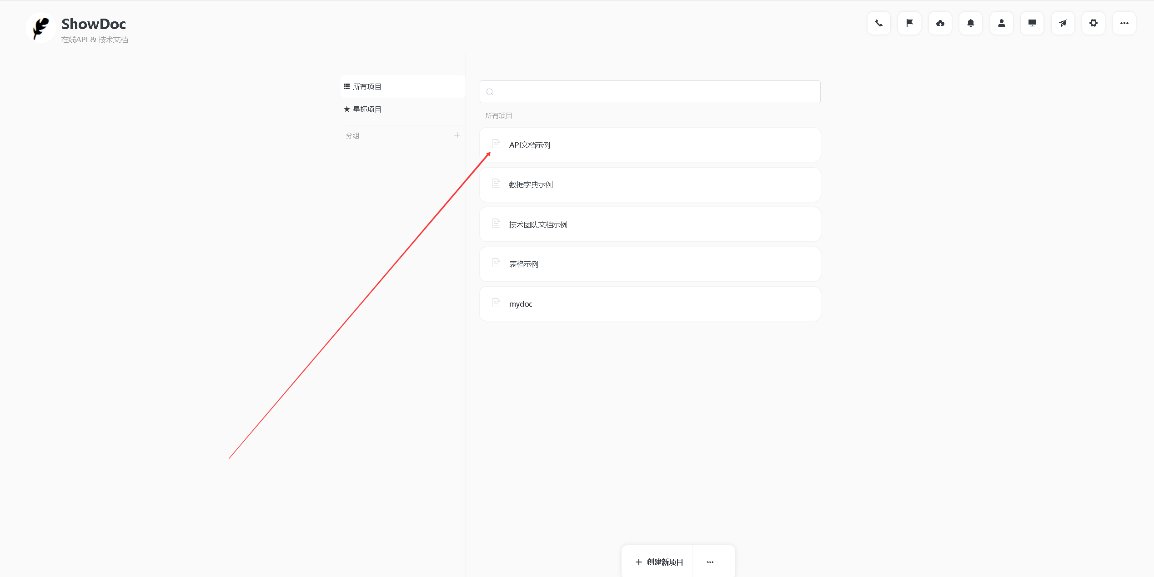Open the user profile icon
The image size is (1154, 577).
tap(1001, 23)
